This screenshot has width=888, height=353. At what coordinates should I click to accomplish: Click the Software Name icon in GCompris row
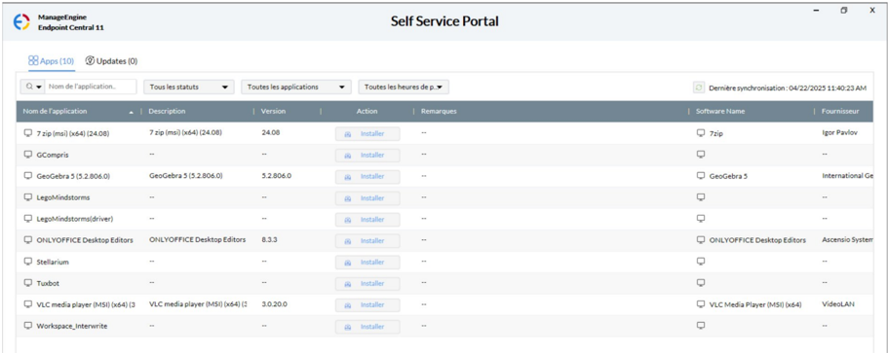701,154
